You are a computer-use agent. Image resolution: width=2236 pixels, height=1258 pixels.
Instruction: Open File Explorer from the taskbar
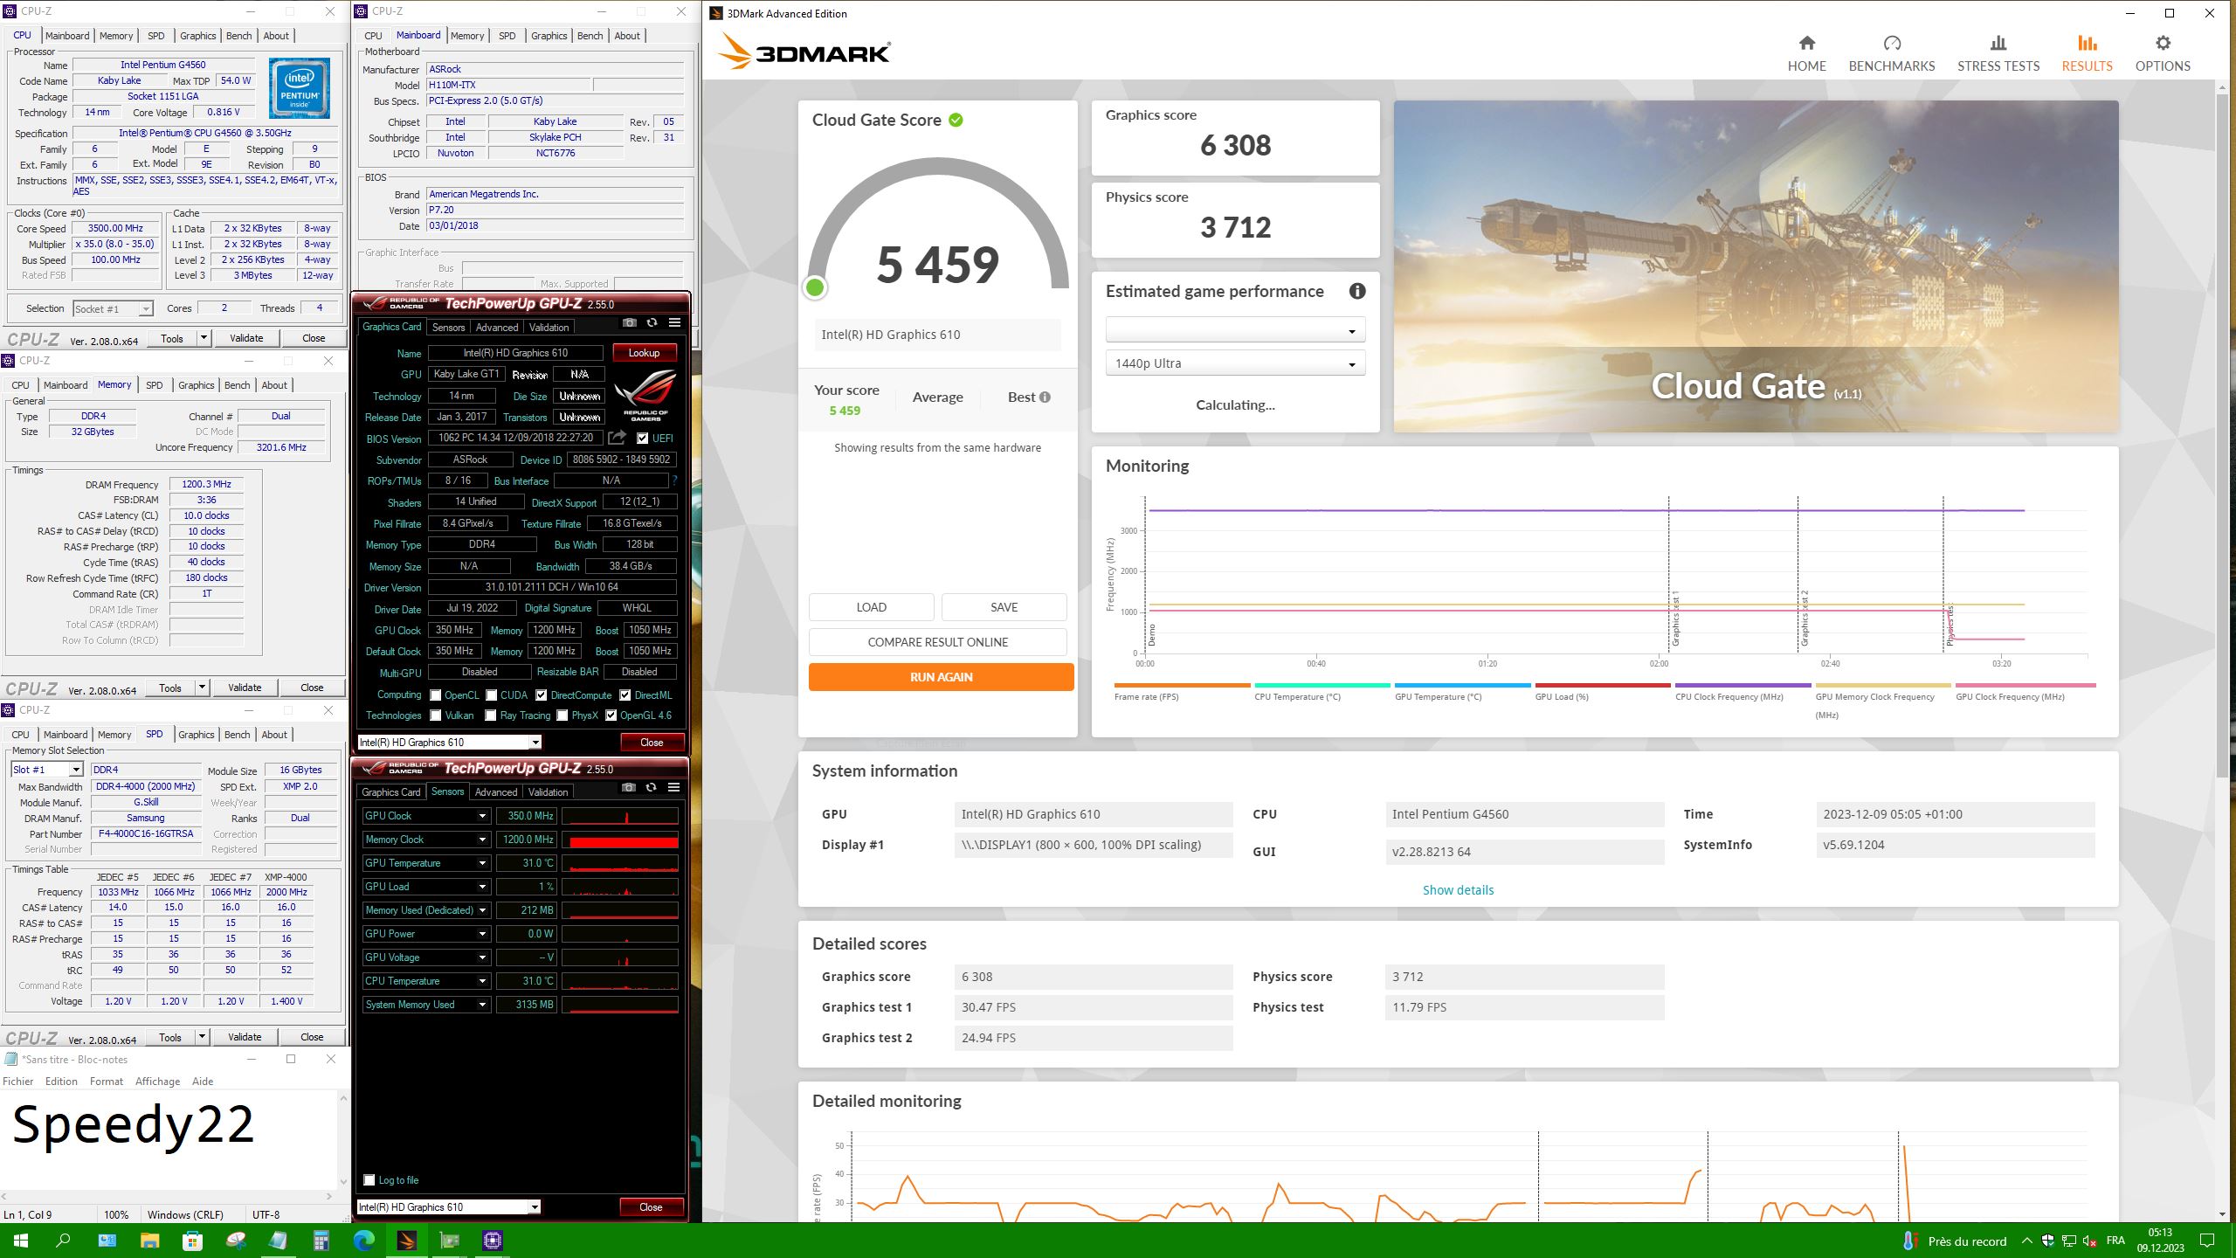(149, 1241)
